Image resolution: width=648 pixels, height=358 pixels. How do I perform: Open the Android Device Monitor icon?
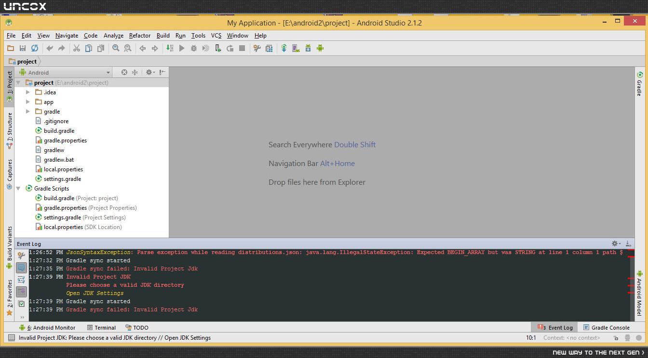point(320,48)
